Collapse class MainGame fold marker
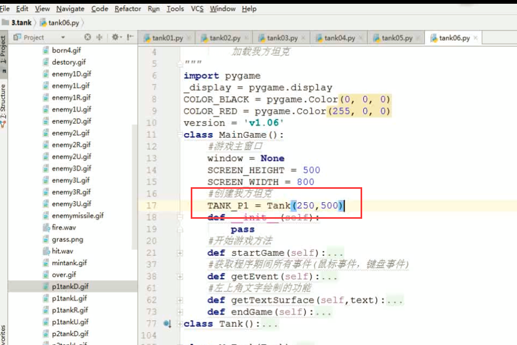This screenshot has width=517, height=345. [179, 134]
